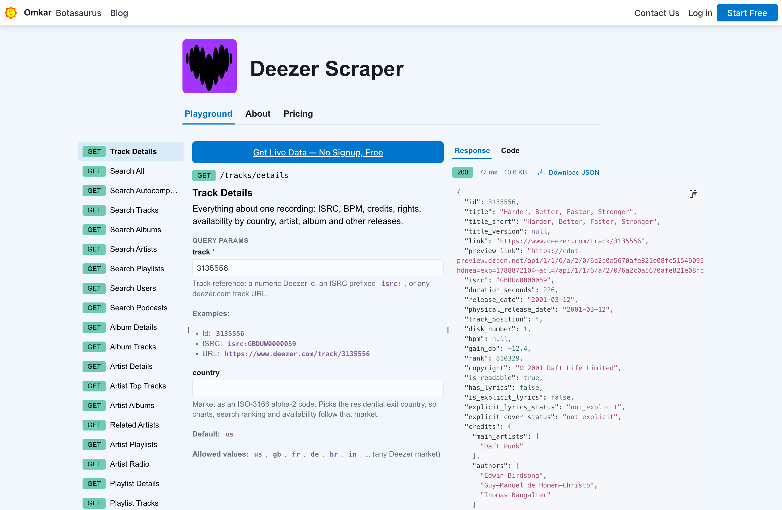Select the Artist Top Tracks endpoint
Screen dimensions: 782x510
pos(131,386)
